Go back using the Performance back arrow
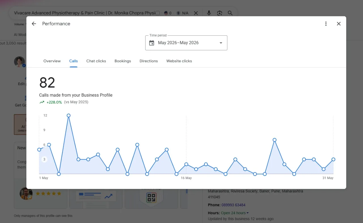 pos(34,24)
